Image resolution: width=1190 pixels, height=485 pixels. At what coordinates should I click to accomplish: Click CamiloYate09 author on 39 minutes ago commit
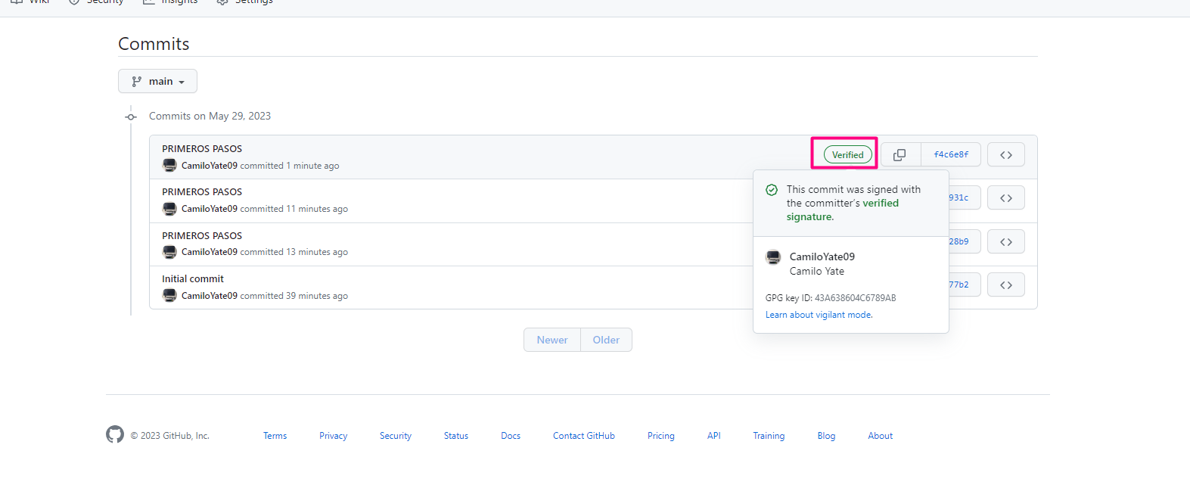(210, 296)
